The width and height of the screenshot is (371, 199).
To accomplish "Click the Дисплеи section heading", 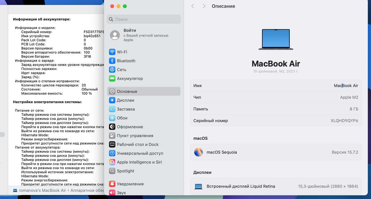I will pyautogui.click(x=202, y=172).
